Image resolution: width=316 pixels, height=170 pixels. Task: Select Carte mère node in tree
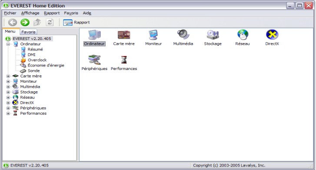tap(31, 76)
